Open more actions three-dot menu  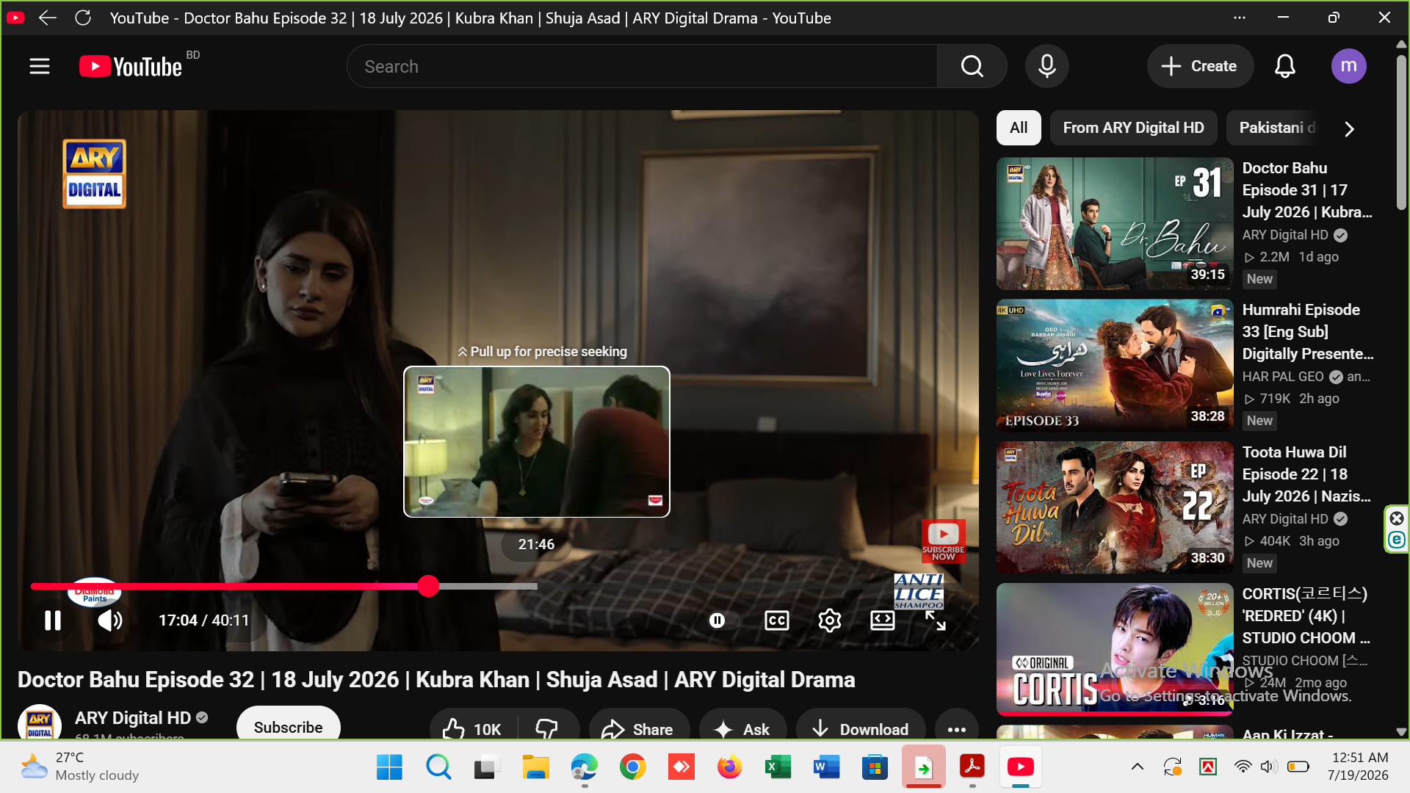[x=957, y=728]
